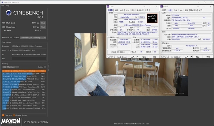Screen dimensions: 214x126
Task: Open 关于 tab in left CPU-Z window
Action: click(147, 10)
